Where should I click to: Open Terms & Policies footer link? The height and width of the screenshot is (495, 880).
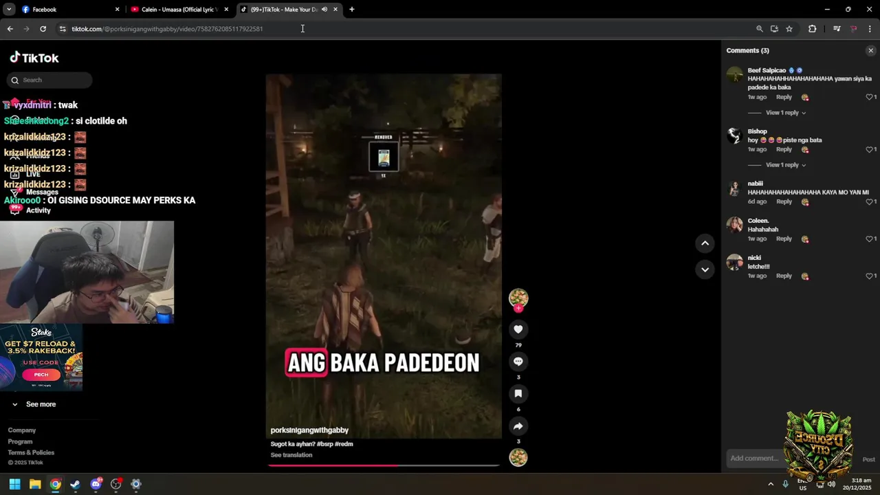[31, 452]
